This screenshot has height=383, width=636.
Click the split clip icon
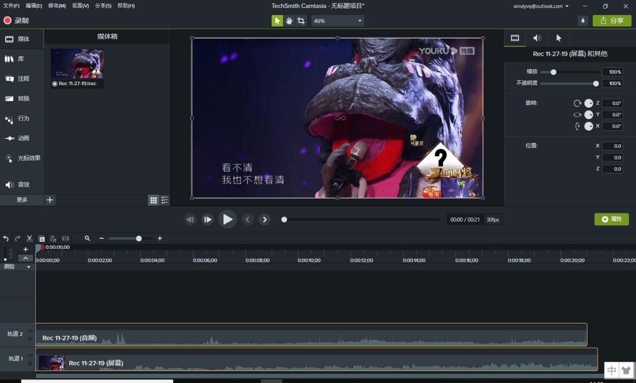[65, 239]
